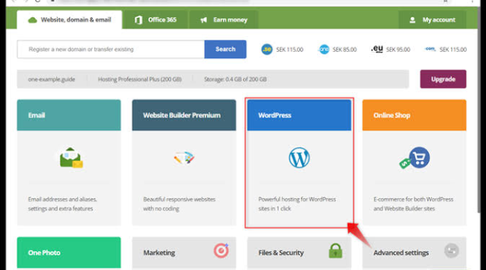Screen dimensions: 486x270
Task: Open the Email card header
Action: 69,115
